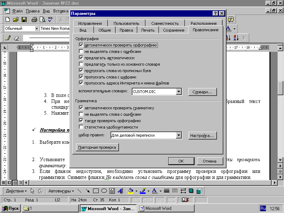Toggle 'также проверять орфографию' checkbox

pyautogui.click(x=81, y=120)
